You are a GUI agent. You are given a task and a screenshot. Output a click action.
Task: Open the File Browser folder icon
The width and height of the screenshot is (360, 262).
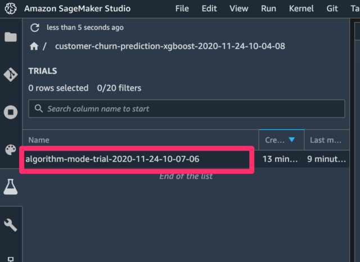tap(11, 37)
